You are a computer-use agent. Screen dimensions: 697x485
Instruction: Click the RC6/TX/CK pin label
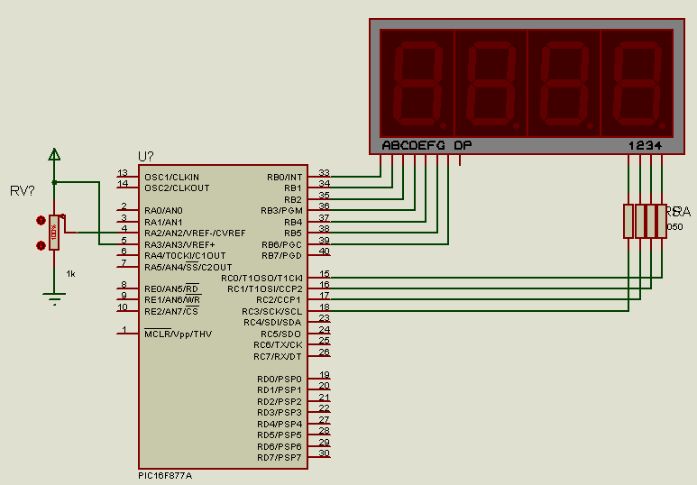coord(278,345)
